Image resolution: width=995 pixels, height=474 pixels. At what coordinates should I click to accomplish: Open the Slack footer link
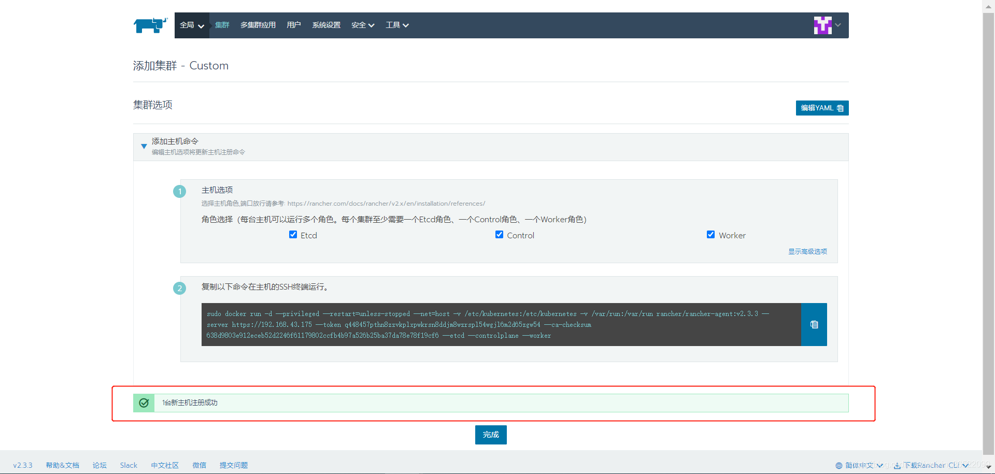(129, 465)
